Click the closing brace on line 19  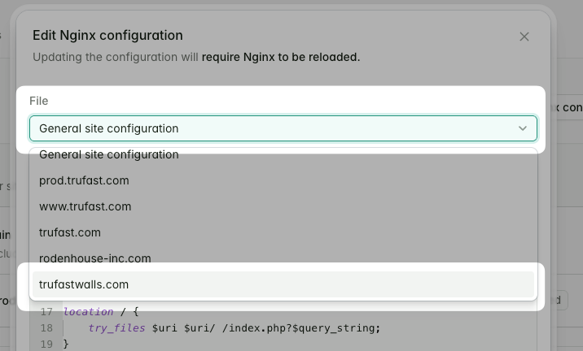point(66,344)
